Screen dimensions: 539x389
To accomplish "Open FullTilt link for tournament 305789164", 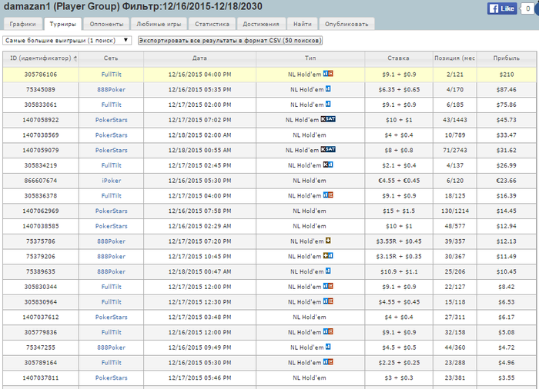I will pyautogui.click(x=112, y=363).
